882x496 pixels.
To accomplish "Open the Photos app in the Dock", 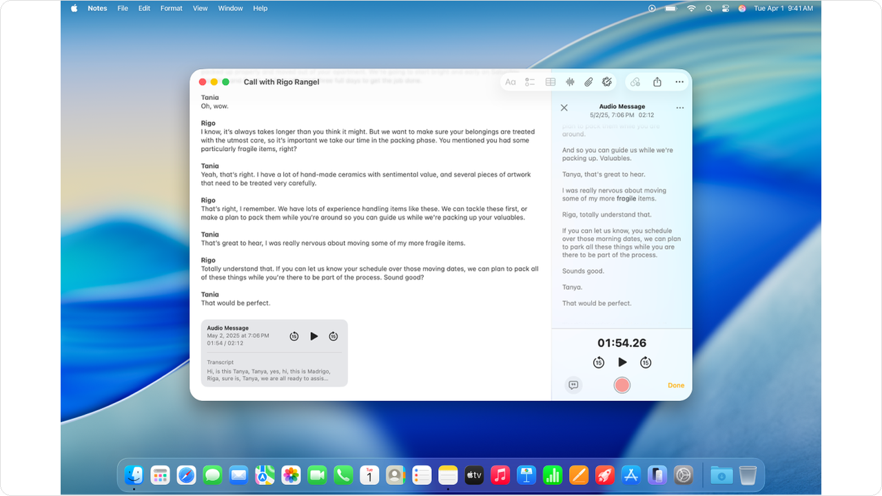I will tap(291, 475).
